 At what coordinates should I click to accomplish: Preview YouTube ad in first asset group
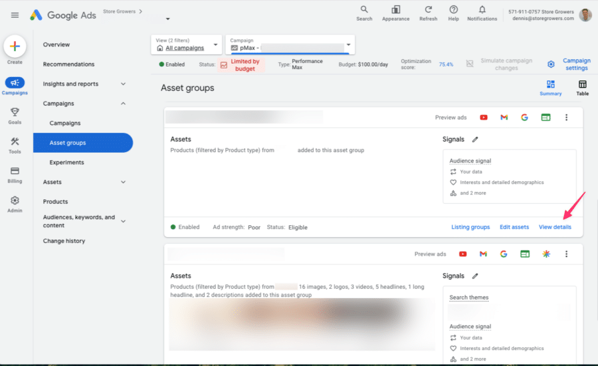click(x=484, y=118)
